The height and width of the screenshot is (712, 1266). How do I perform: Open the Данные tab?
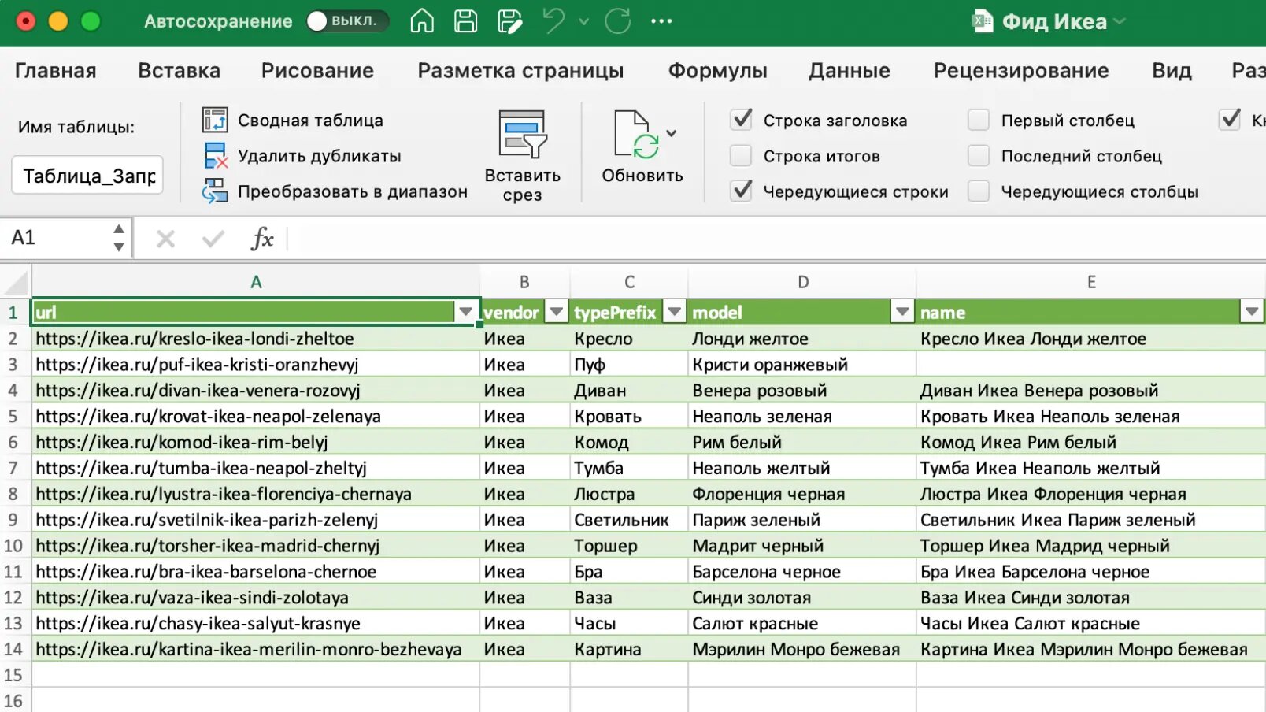(x=849, y=71)
